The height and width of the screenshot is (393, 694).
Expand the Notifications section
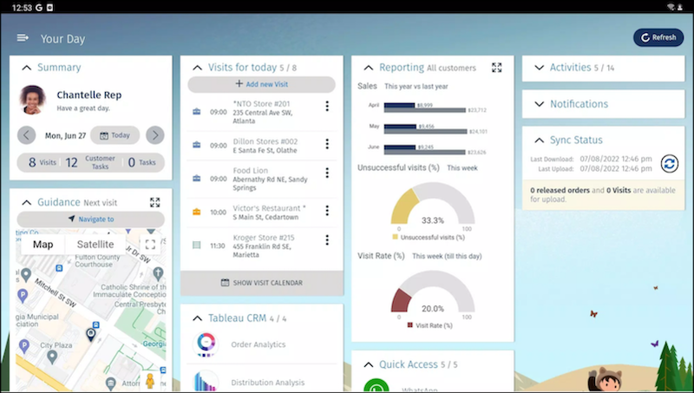coord(540,104)
